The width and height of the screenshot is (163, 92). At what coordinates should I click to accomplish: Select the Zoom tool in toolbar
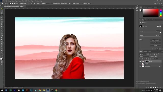2,53
